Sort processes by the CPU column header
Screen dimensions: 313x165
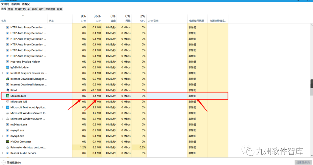pyautogui.click(x=80, y=18)
